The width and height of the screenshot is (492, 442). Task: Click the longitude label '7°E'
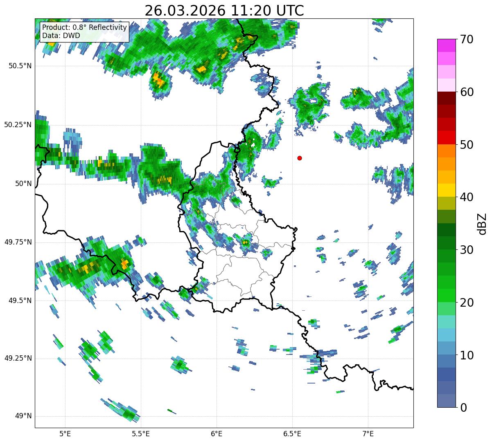click(x=368, y=433)
